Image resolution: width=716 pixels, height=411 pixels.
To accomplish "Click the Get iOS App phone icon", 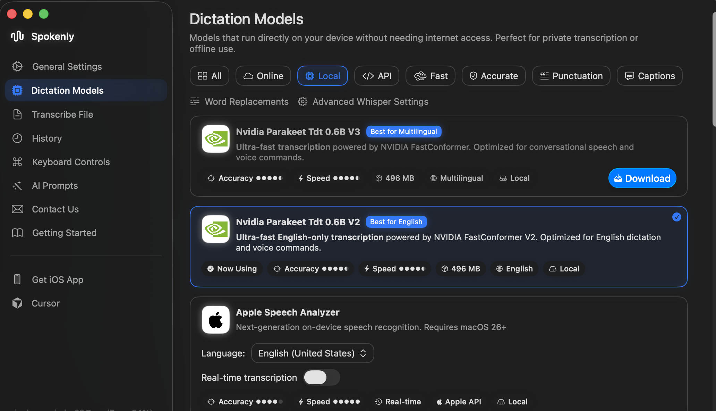I will (x=17, y=280).
